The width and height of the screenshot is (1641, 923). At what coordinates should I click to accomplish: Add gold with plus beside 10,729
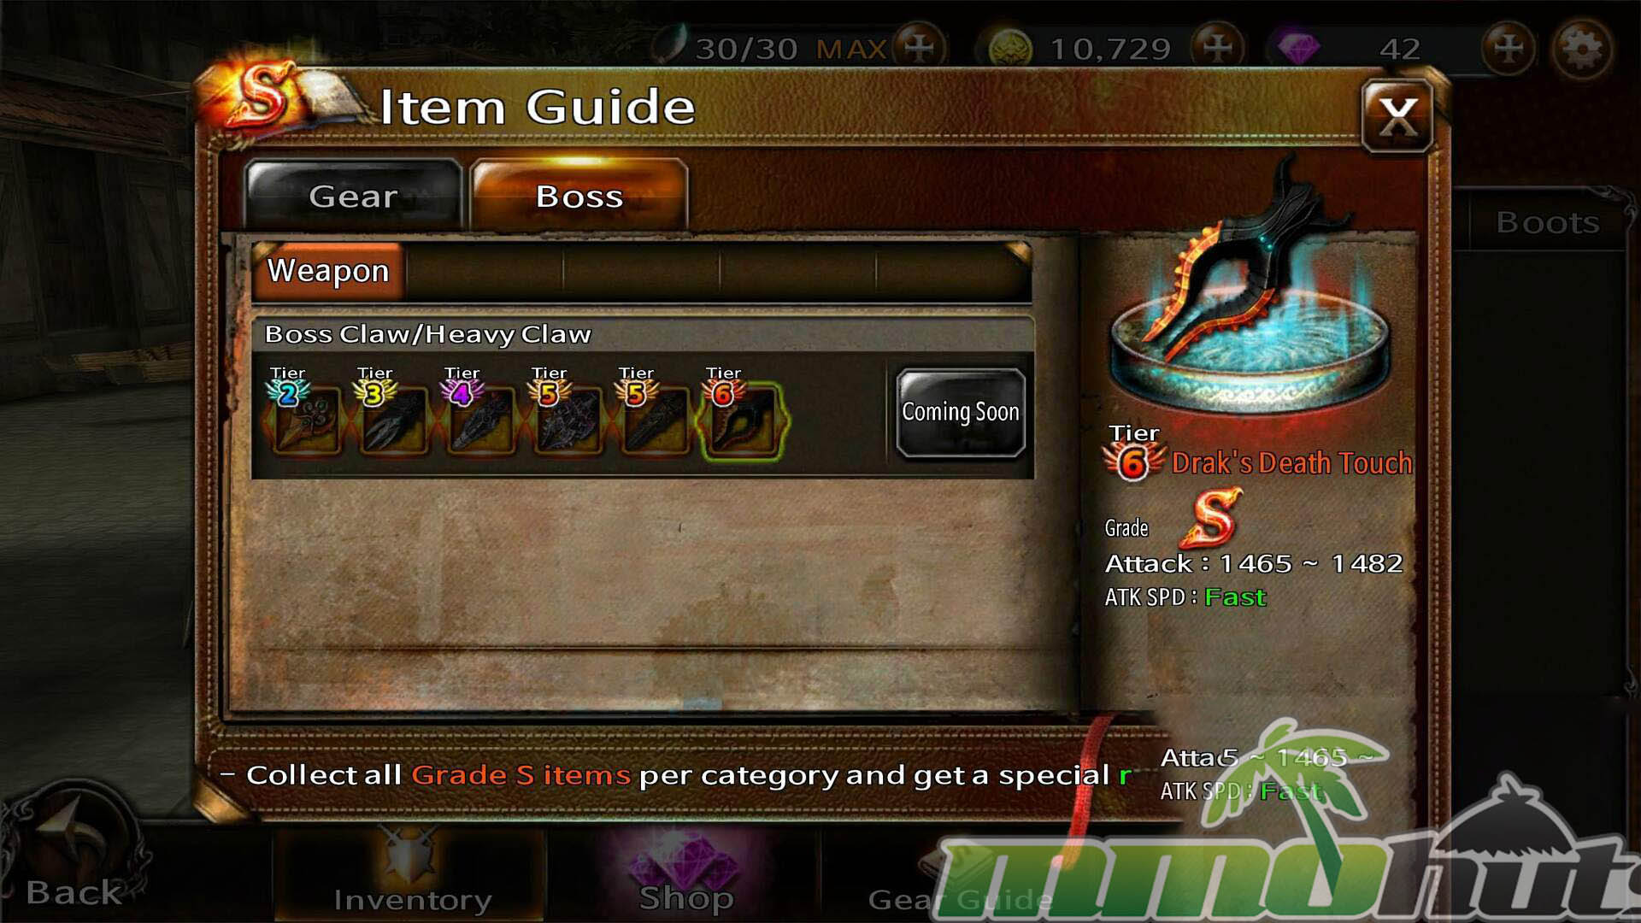tap(1217, 48)
